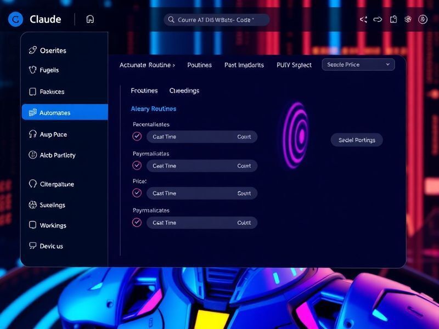Enable the checkmark under Paymallates
The image size is (439, 329).
pos(137,166)
